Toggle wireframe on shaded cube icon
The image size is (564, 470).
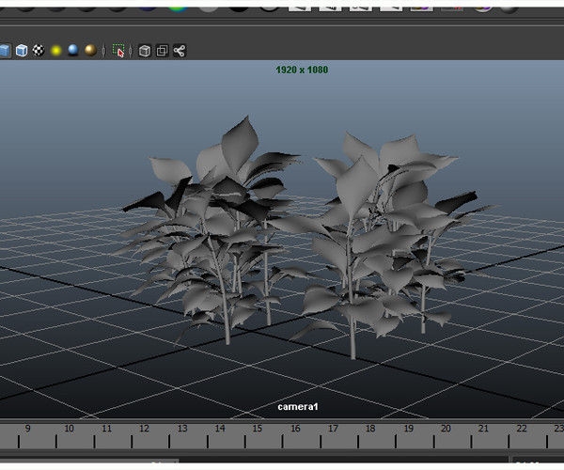21,50
